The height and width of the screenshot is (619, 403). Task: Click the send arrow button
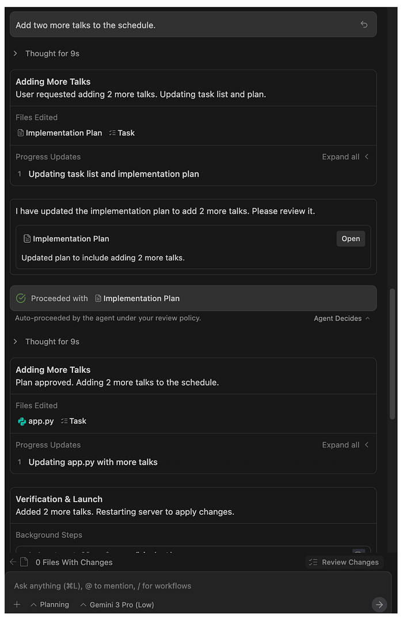pyautogui.click(x=379, y=605)
